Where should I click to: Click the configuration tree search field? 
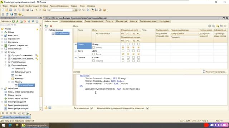(20, 25)
